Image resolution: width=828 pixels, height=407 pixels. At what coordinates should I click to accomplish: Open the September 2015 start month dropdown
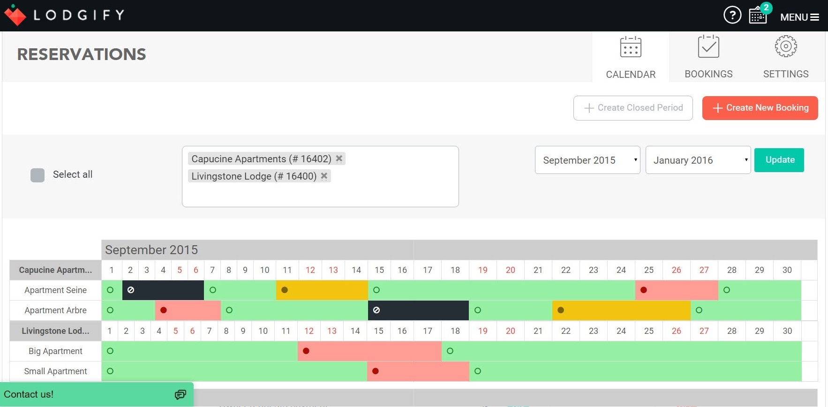pyautogui.click(x=587, y=160)
